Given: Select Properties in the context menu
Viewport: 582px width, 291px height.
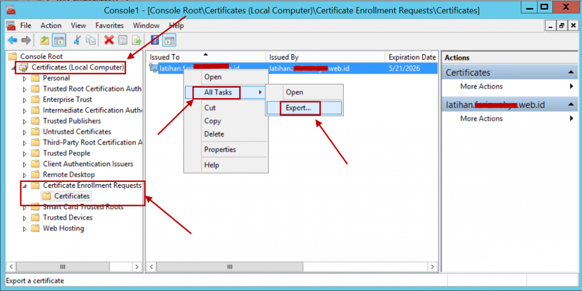Looking at the screenshot, I should click(220, 149).
